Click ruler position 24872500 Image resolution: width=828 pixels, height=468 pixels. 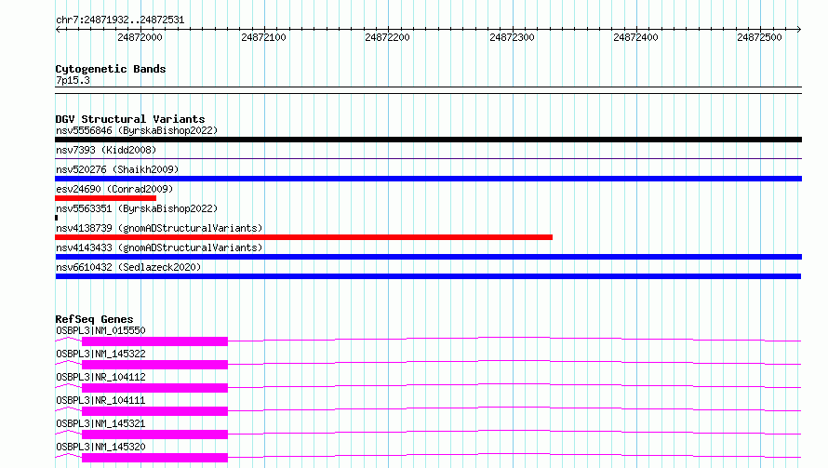[x=759, y=37]
